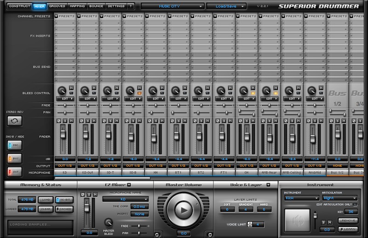Toggle the LEARN key option
The image size is (368, 238).
(x=348, y=229)
